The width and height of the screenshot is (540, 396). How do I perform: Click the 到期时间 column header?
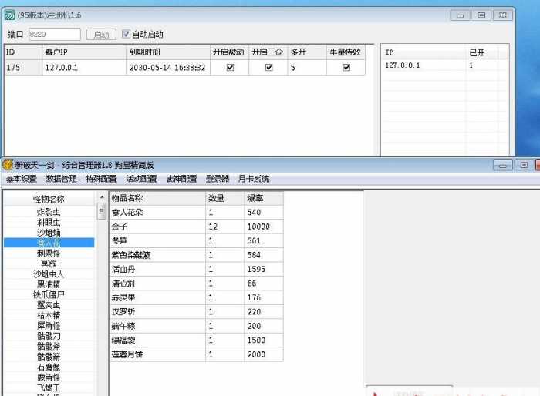pyautogui.click(x=167, y=52)
